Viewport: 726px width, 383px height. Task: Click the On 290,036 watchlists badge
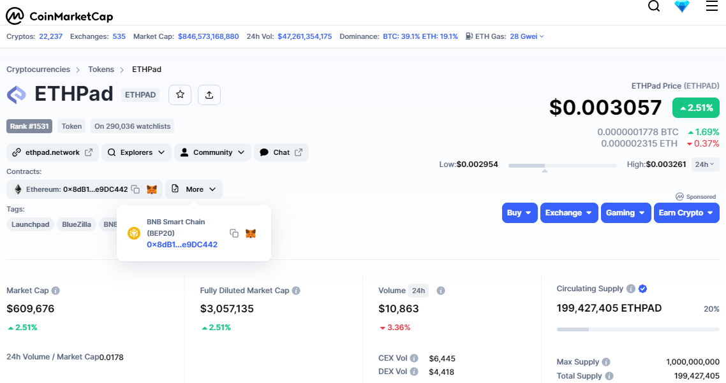coord(133,126)
